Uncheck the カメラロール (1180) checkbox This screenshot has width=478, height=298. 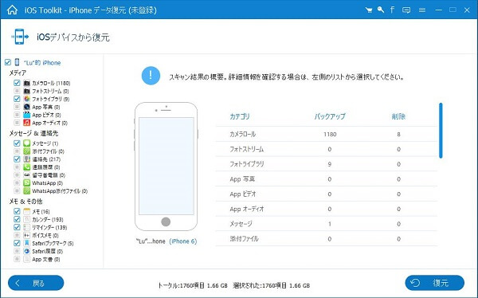(x=17, y=83)
